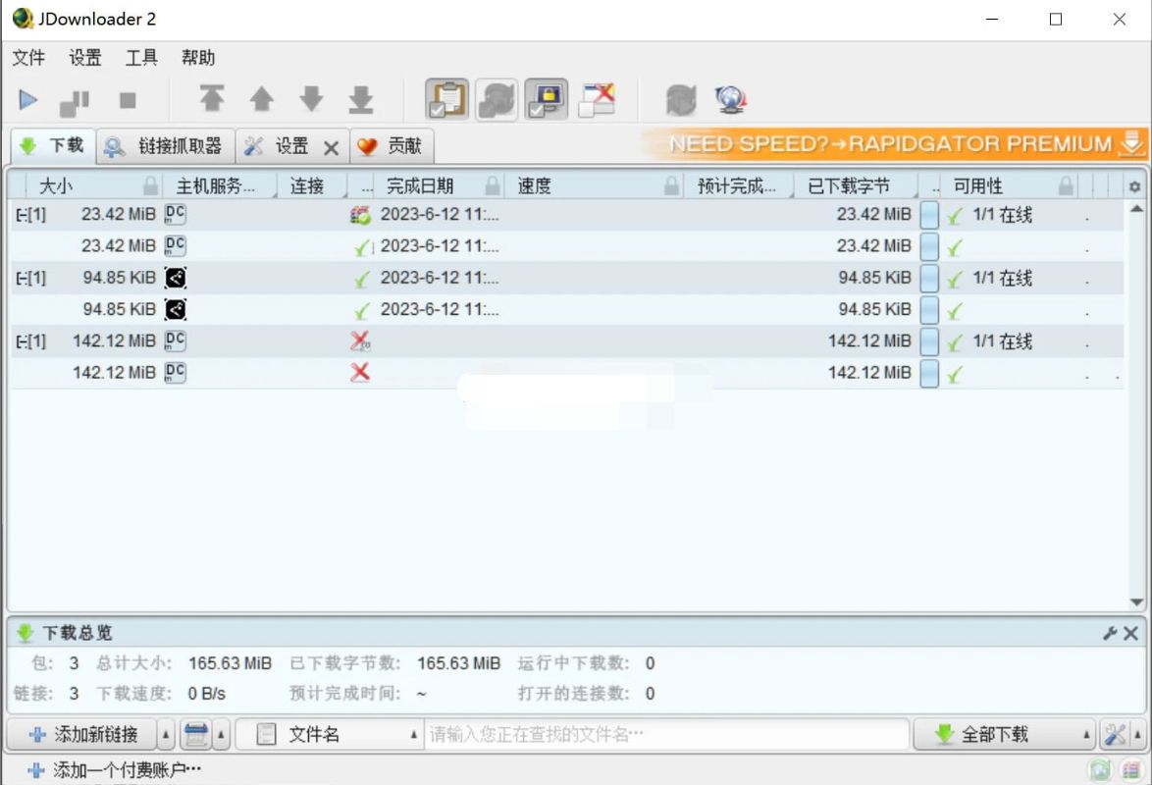Screen dimensions: 1152x785
Task: Move selected download up one position
Action: (x=262, y=99)
